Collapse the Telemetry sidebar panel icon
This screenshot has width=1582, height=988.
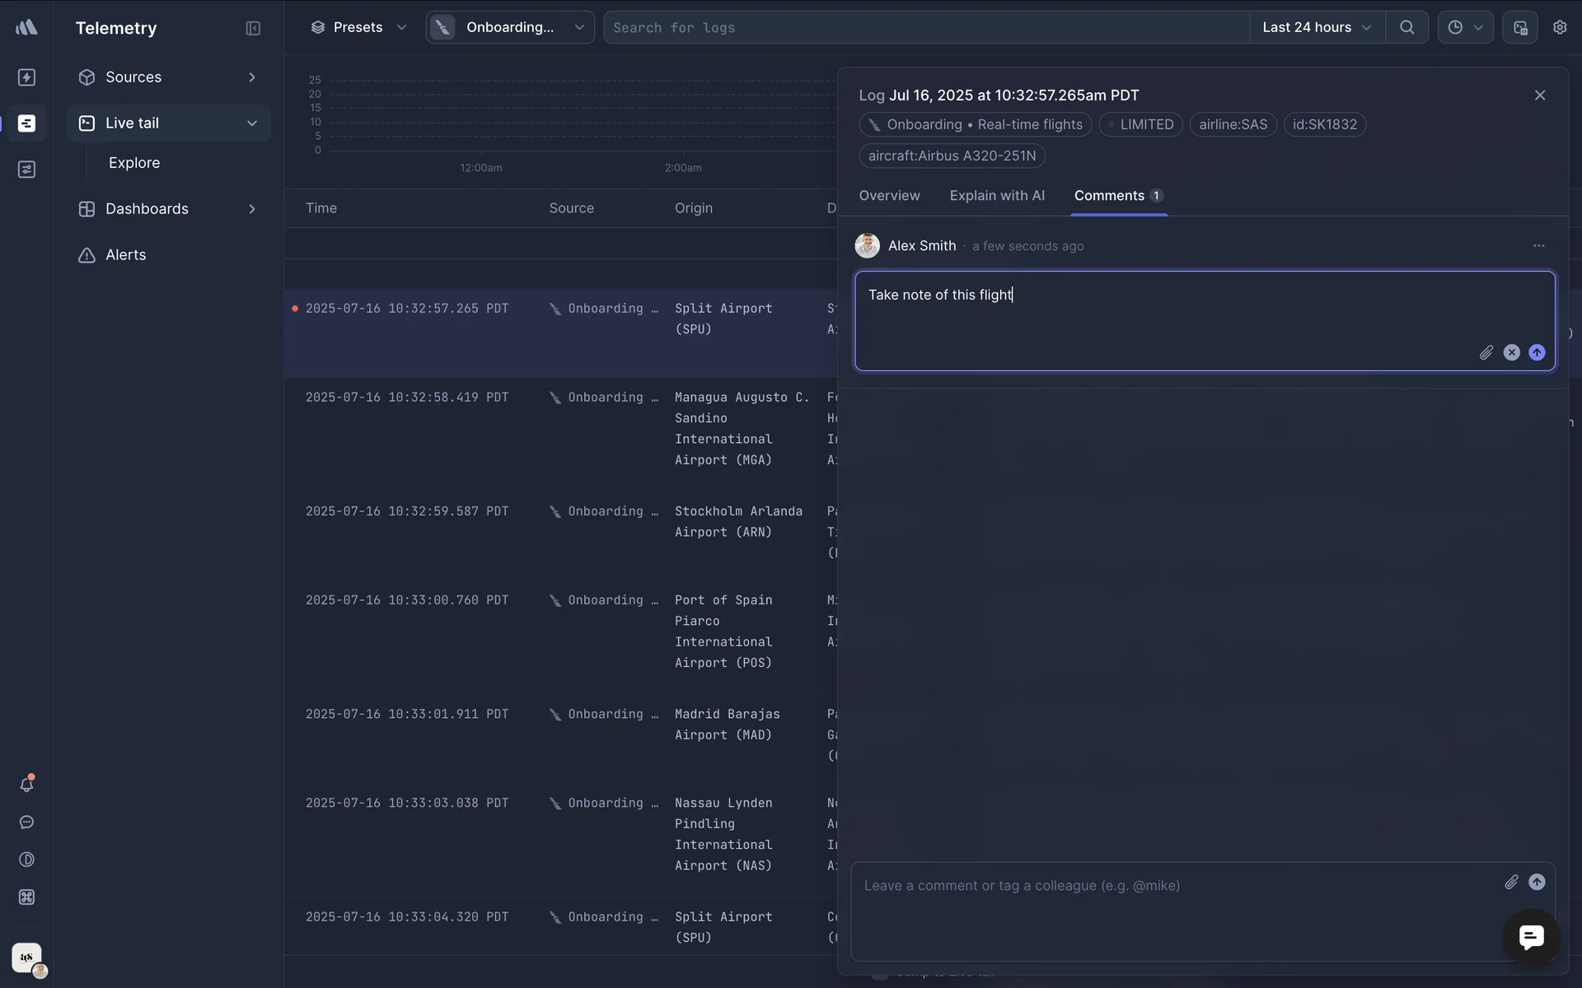[x=253, y=28]
